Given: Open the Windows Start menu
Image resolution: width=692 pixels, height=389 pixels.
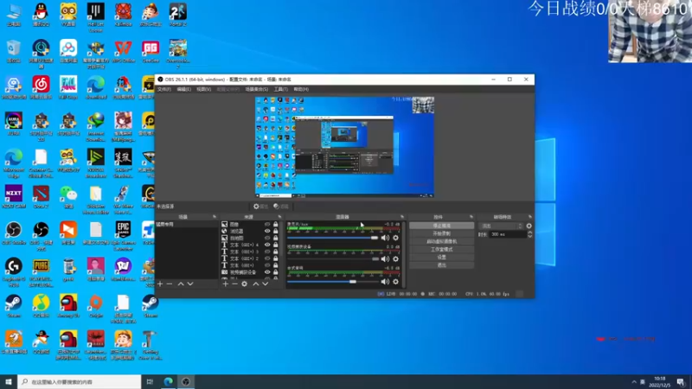Looking at the screenshot, I should (9, 382).
